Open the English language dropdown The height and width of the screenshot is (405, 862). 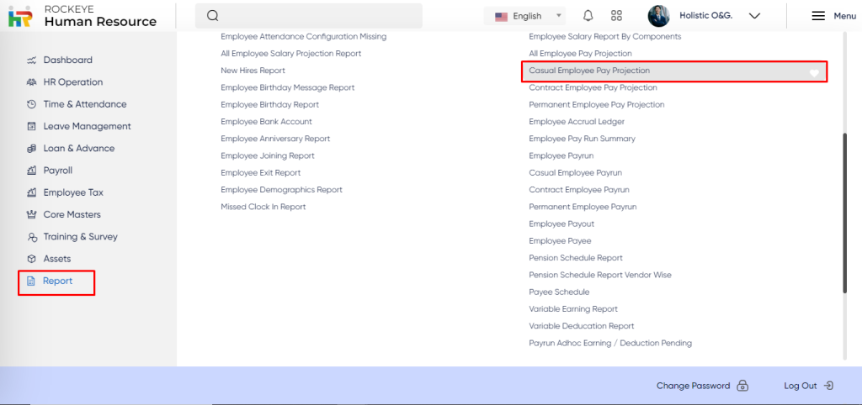pyautogui.click(x=524, y=16)
